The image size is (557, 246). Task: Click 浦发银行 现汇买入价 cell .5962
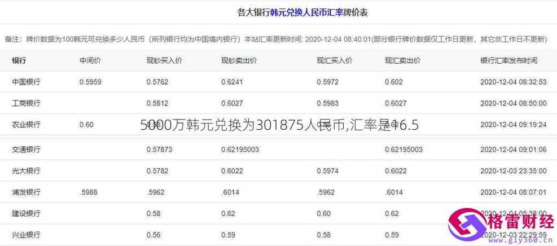point(326,192)
